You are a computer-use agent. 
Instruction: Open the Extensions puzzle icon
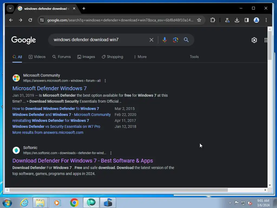click(213, 20)
